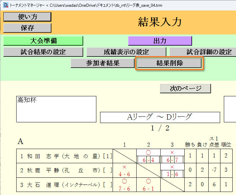Open 成績表示の設定
This screenshot has height=195, width=236.
coord(126,52)
